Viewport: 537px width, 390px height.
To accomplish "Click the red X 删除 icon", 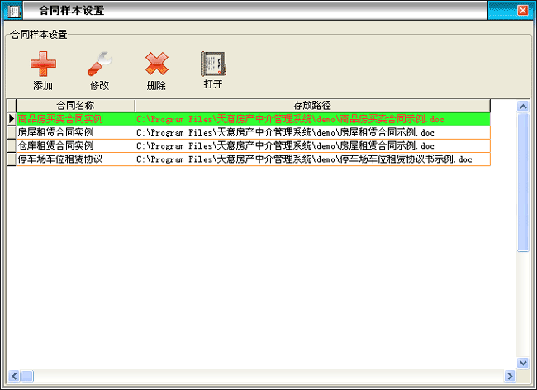I will tap(156, 64).
